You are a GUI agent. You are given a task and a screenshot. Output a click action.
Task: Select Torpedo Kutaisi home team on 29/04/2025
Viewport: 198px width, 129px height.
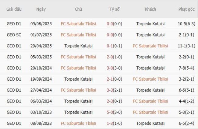point(78,46)
